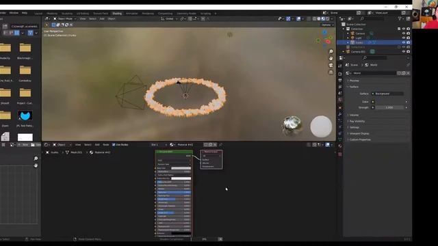Click Base Color swatch on Principled BSDF

click(x=181, y=168)
